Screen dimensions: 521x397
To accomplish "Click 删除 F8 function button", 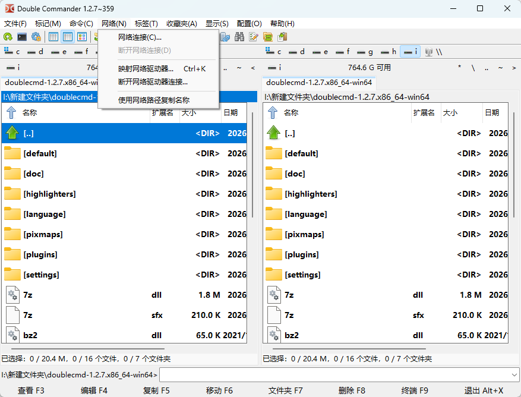I will pyautogui.click(x=352, y=390).
